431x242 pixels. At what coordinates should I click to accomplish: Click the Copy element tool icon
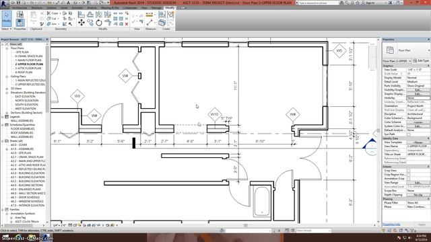point(90,23)
